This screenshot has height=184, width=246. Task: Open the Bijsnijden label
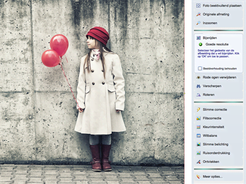pos(210,38)
